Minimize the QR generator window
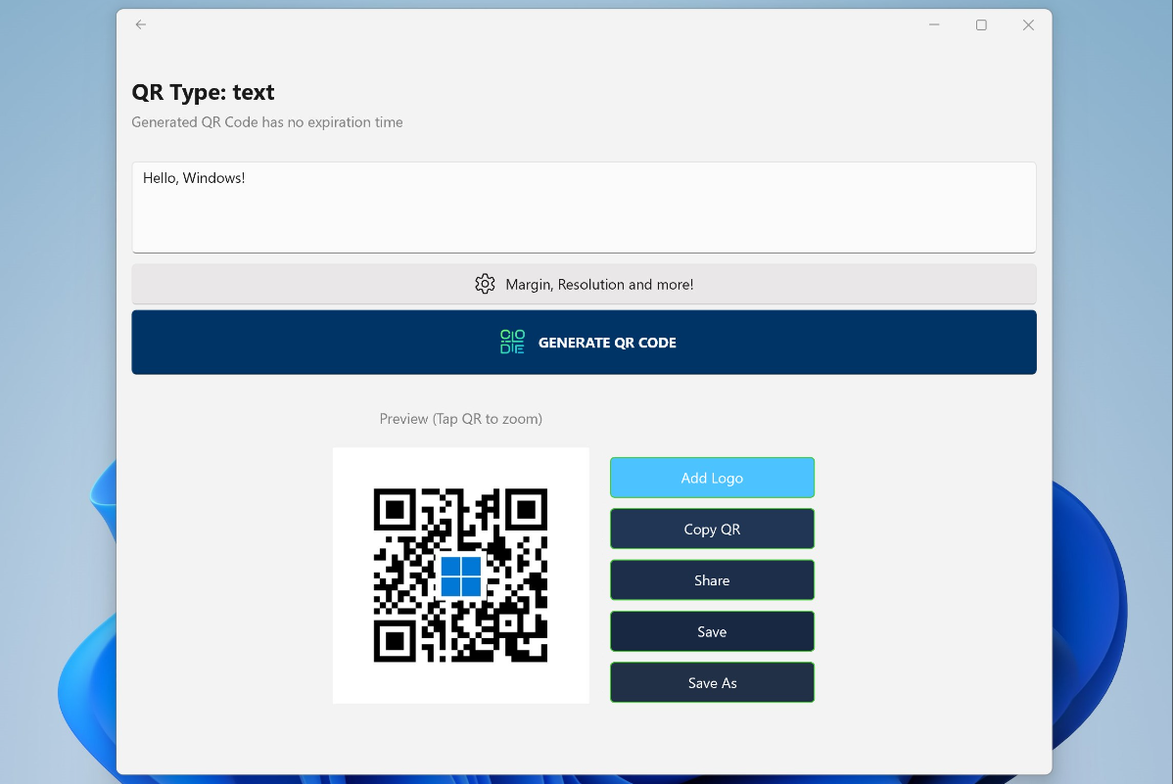The height and width of the screenshot is (784, 1173). [934, 24]
